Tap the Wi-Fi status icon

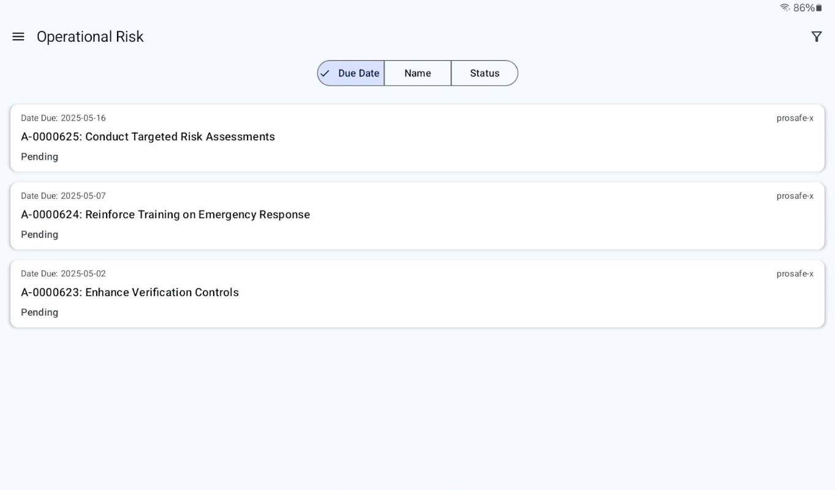point(785,8)
